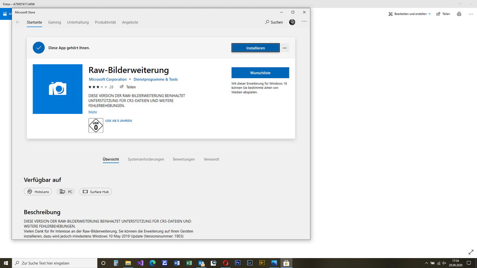Go back using the Store back arrow
Image resolution: width=477 pixels, height=268 pixels.
click(17, 22)
